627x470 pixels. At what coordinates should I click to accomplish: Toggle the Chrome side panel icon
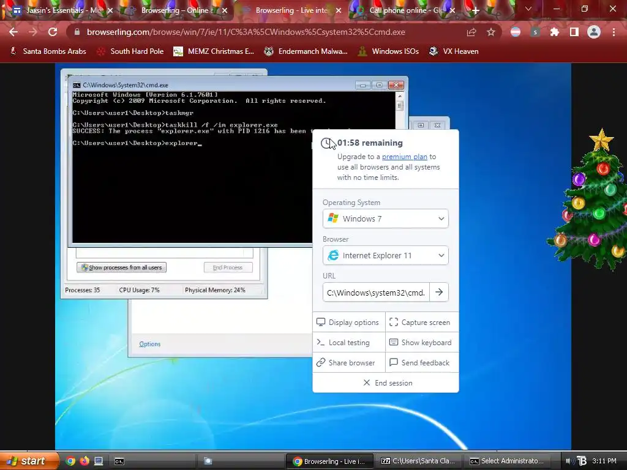coord(574,32)
